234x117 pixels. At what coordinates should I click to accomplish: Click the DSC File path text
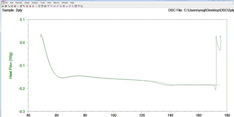(201, 10)
